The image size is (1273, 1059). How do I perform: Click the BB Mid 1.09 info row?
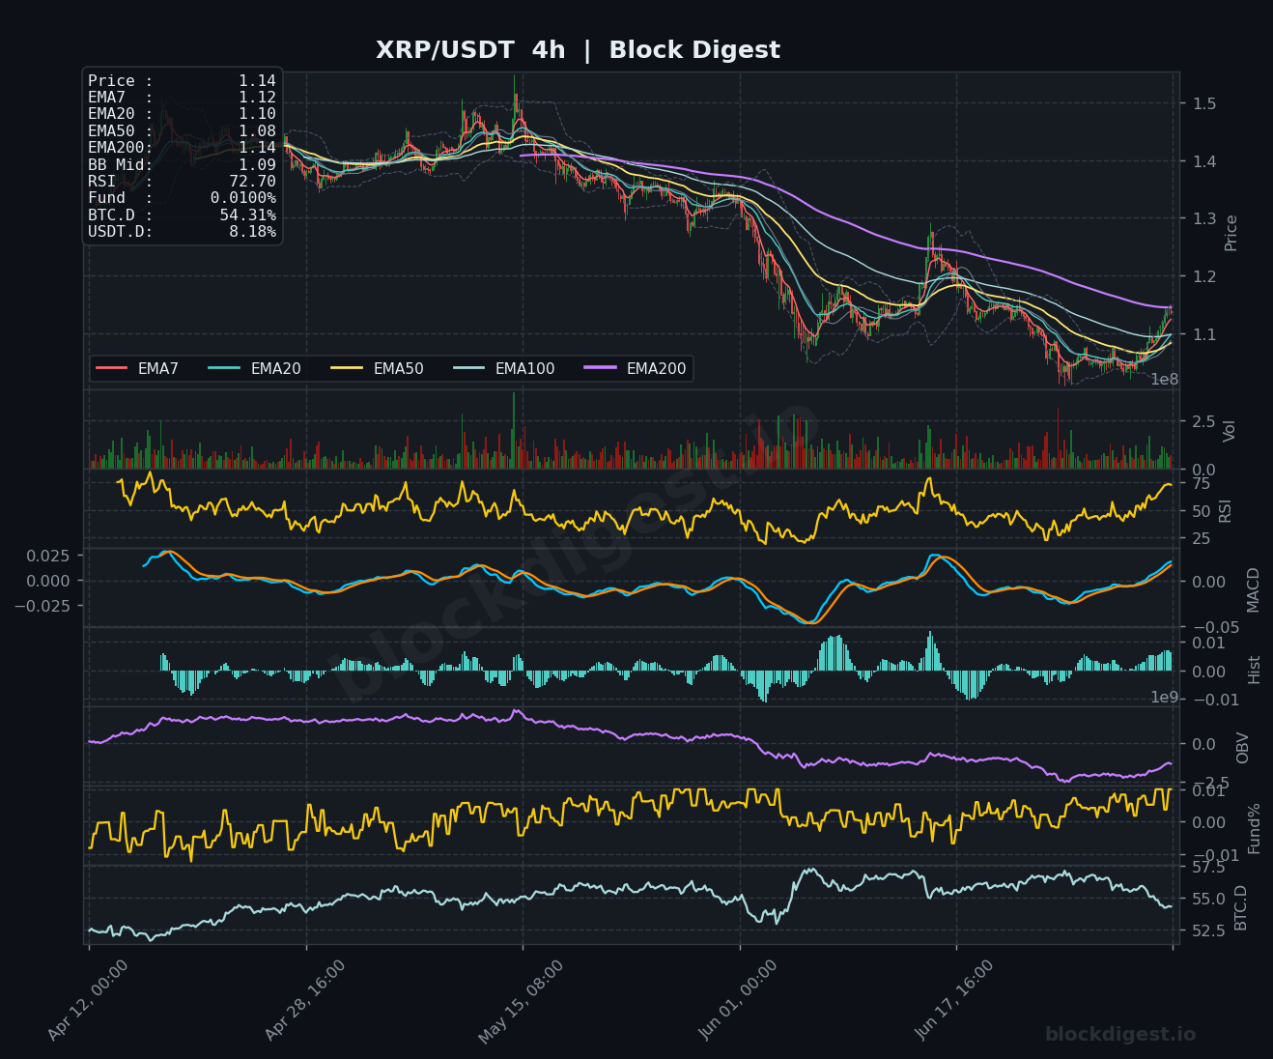[x=182, y=165]
